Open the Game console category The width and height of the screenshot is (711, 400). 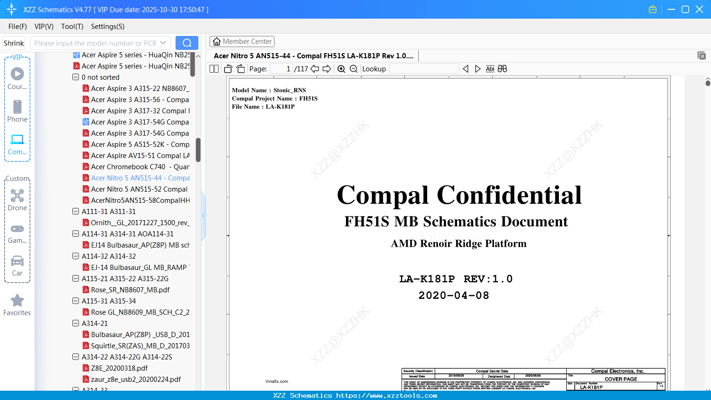click(17, 233)
